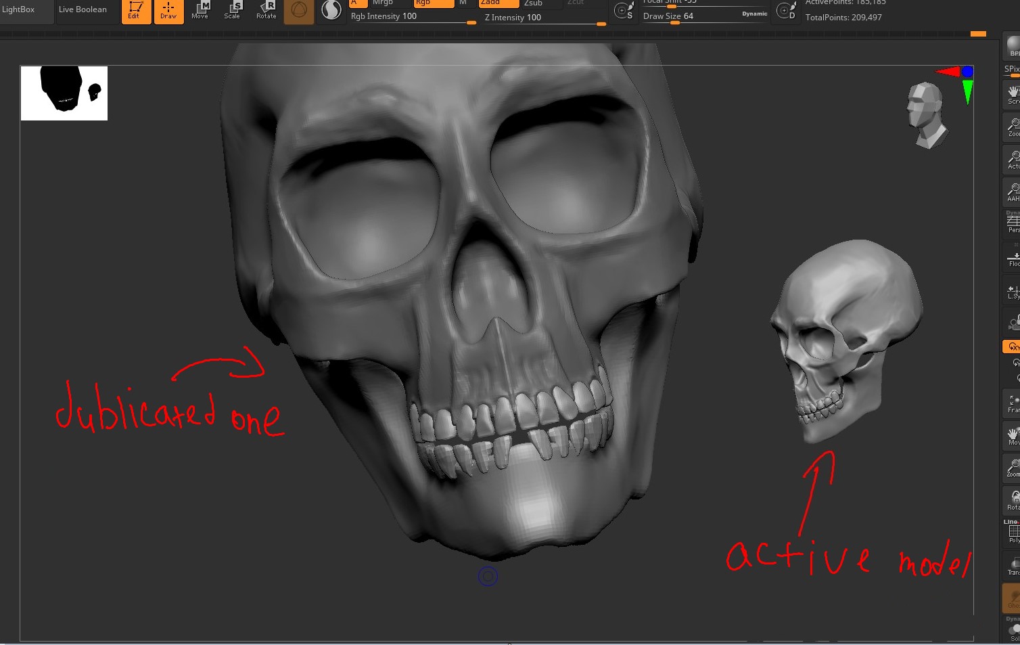The height and width of the screenshot is (645, 1020).
Task: Open the LightBox browser
Action: pyautogui.click(x=19, y=10)
